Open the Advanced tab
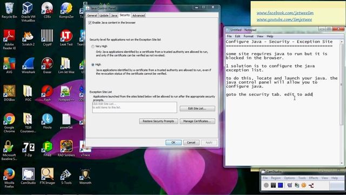346x195 pixels. click(x=138, y=16)
